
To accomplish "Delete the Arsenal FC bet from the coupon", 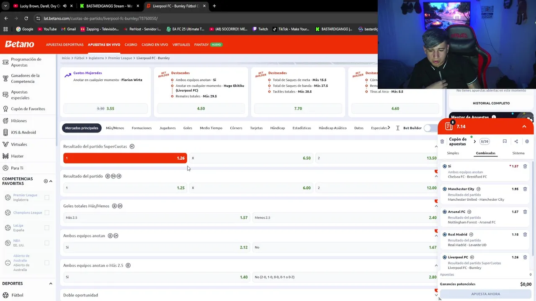I will [525, 212].
